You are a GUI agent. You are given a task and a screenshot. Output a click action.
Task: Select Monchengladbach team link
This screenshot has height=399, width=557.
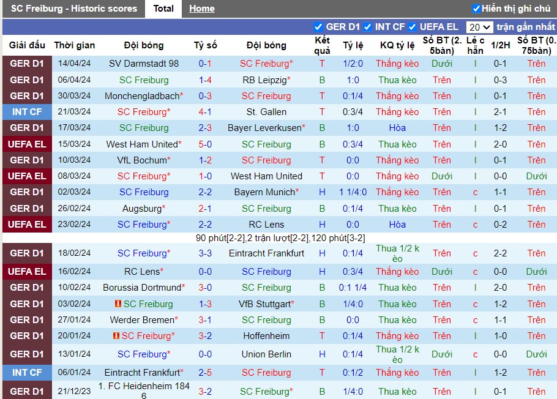[143, 96]
